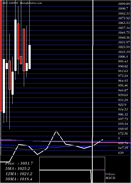This screenshot has height=183, width=131.
Task: Click the last white candlestick on the right
Action: (x=30, y=57)
